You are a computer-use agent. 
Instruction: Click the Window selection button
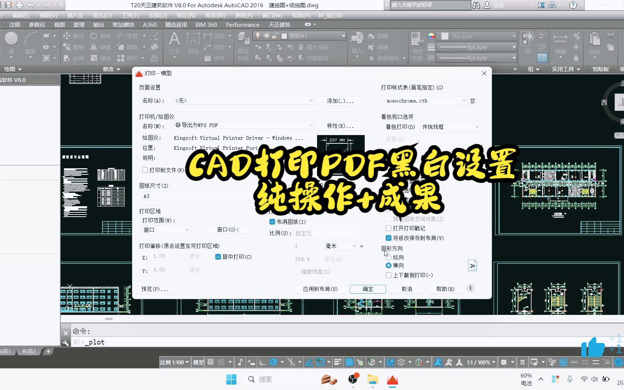[x=228, y=230]
